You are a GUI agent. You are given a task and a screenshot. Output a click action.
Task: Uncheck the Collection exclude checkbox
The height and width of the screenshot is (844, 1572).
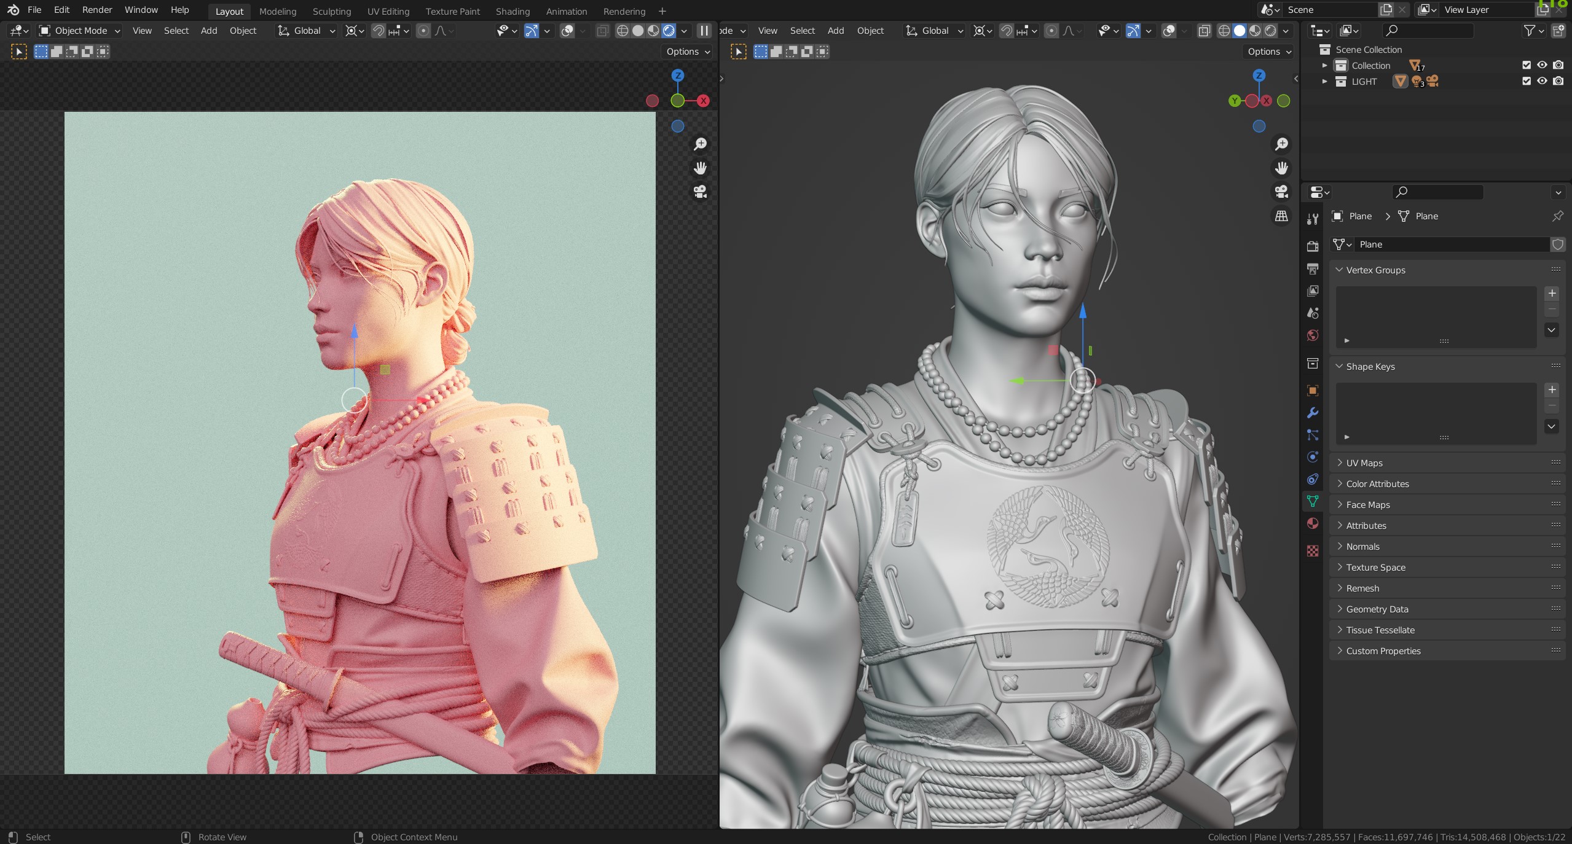coord(1527,65)
